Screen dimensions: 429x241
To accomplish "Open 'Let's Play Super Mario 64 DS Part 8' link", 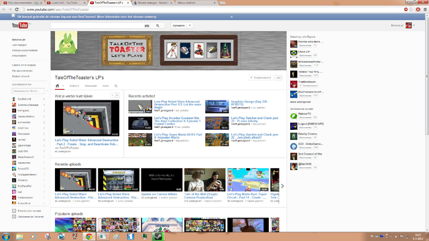I will pos(178,136).
